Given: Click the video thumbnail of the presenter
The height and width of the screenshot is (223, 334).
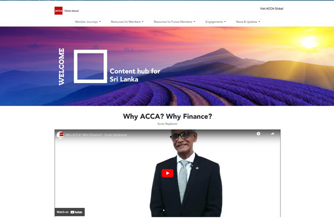Looking at the screenshot, I should coord(186,173).
